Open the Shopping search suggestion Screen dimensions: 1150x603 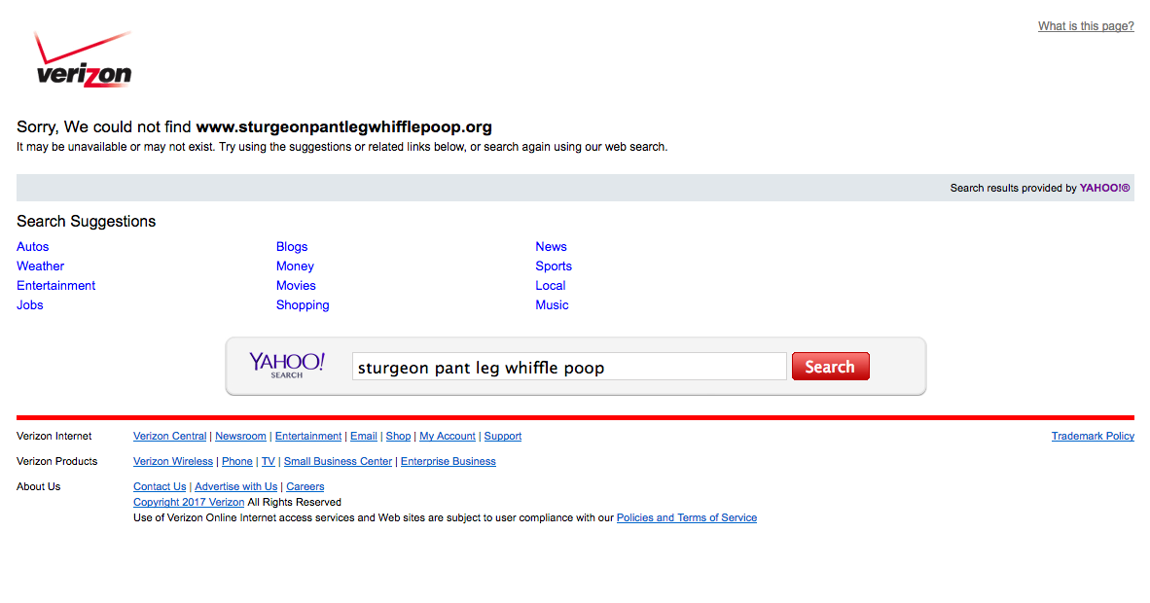click(303, 305)
